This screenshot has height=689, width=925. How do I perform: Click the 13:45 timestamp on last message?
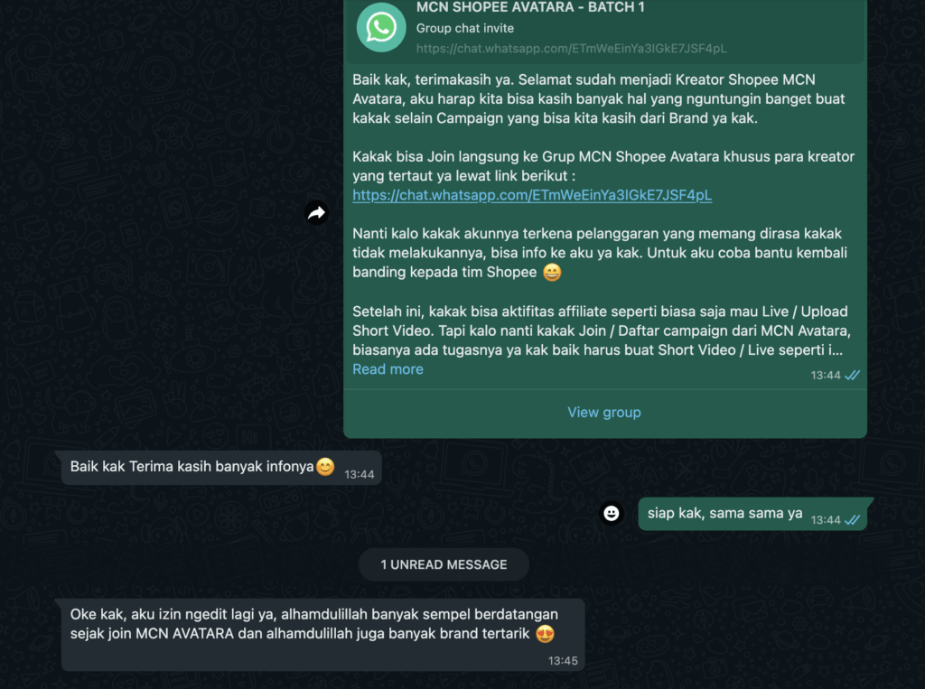[563, 661]
